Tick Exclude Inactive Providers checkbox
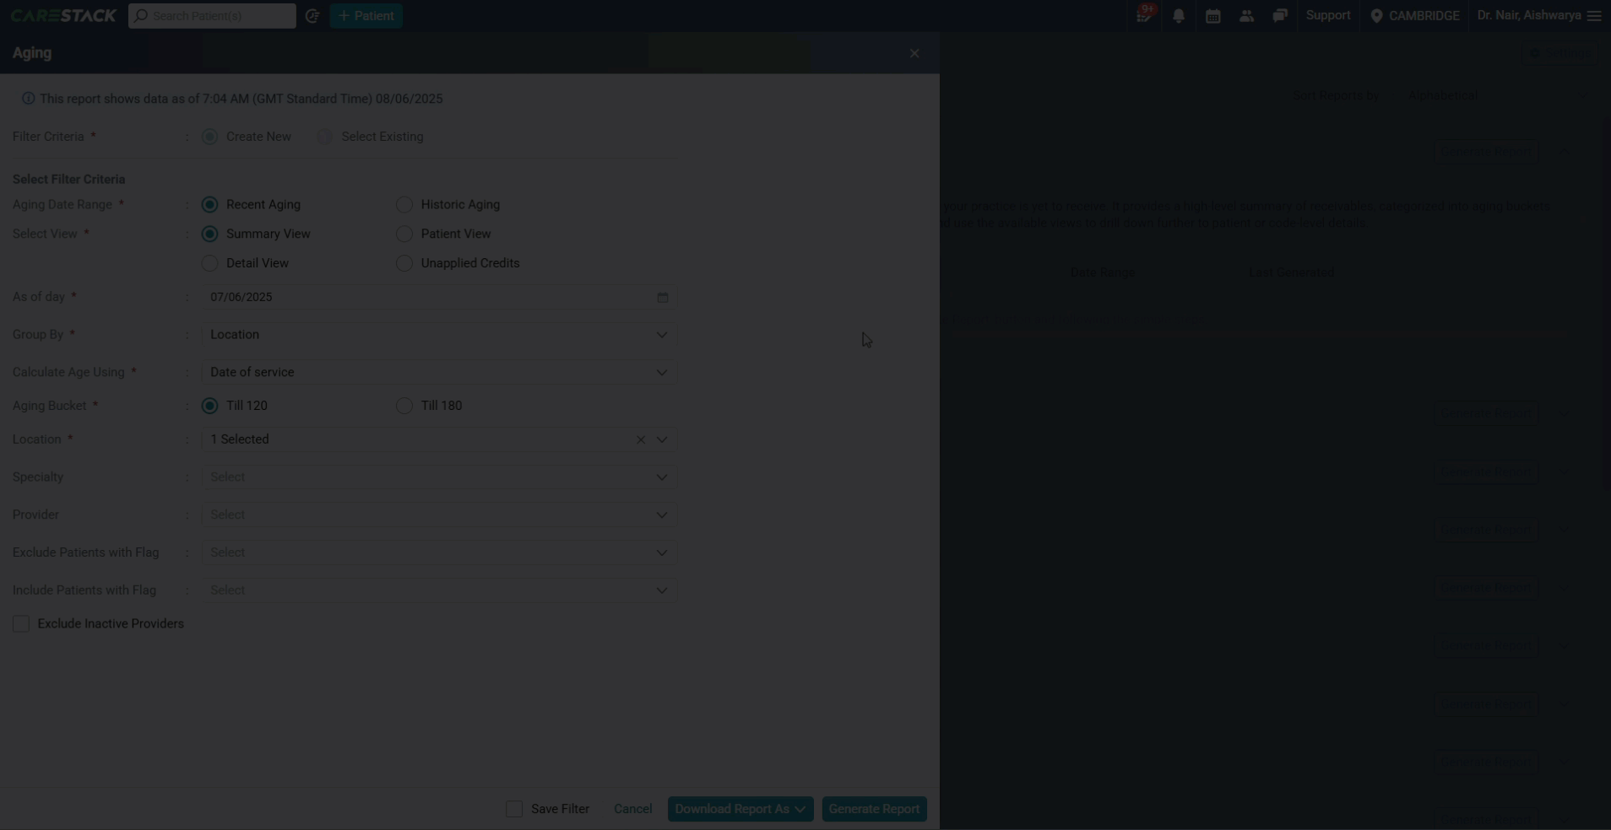The image size is (1611, 830). pos(21,623)
